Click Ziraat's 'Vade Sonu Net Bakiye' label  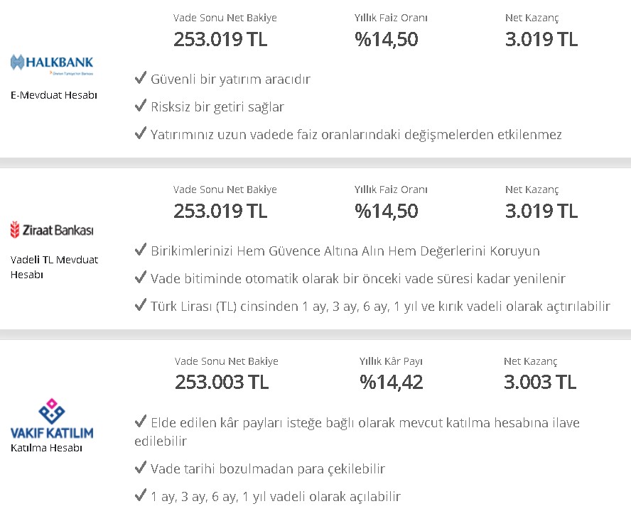[x=225, y=190]
